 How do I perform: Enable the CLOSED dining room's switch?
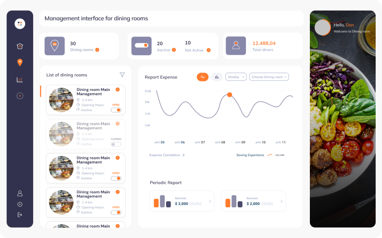tap(116, 144)
